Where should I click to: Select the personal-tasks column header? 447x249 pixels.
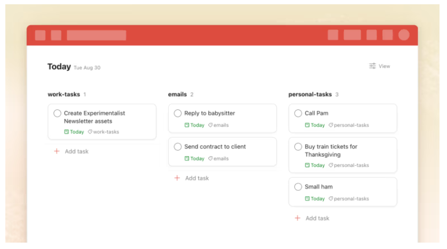point(310,94)
